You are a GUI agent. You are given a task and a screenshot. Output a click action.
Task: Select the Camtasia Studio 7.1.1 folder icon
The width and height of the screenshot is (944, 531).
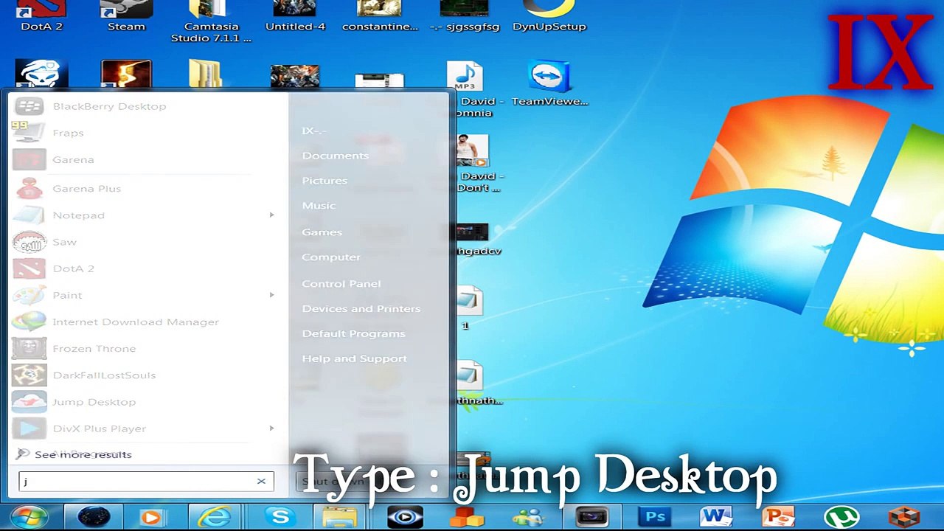point(211,21)
